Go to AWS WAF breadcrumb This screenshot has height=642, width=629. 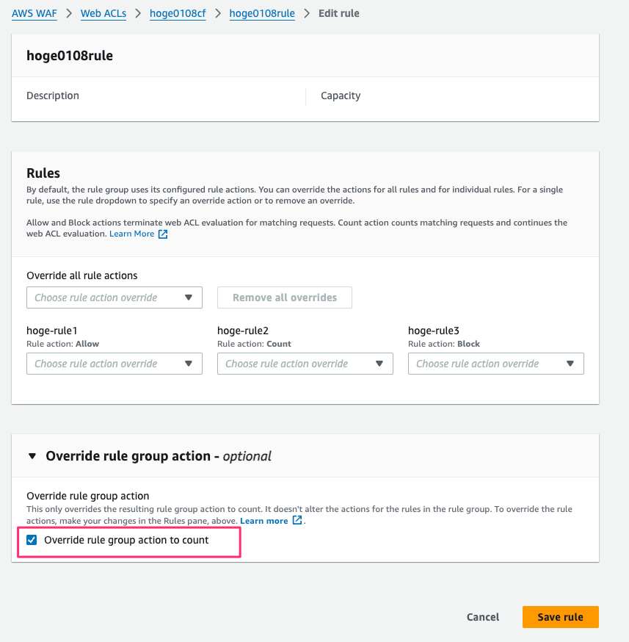coord(36,13)
